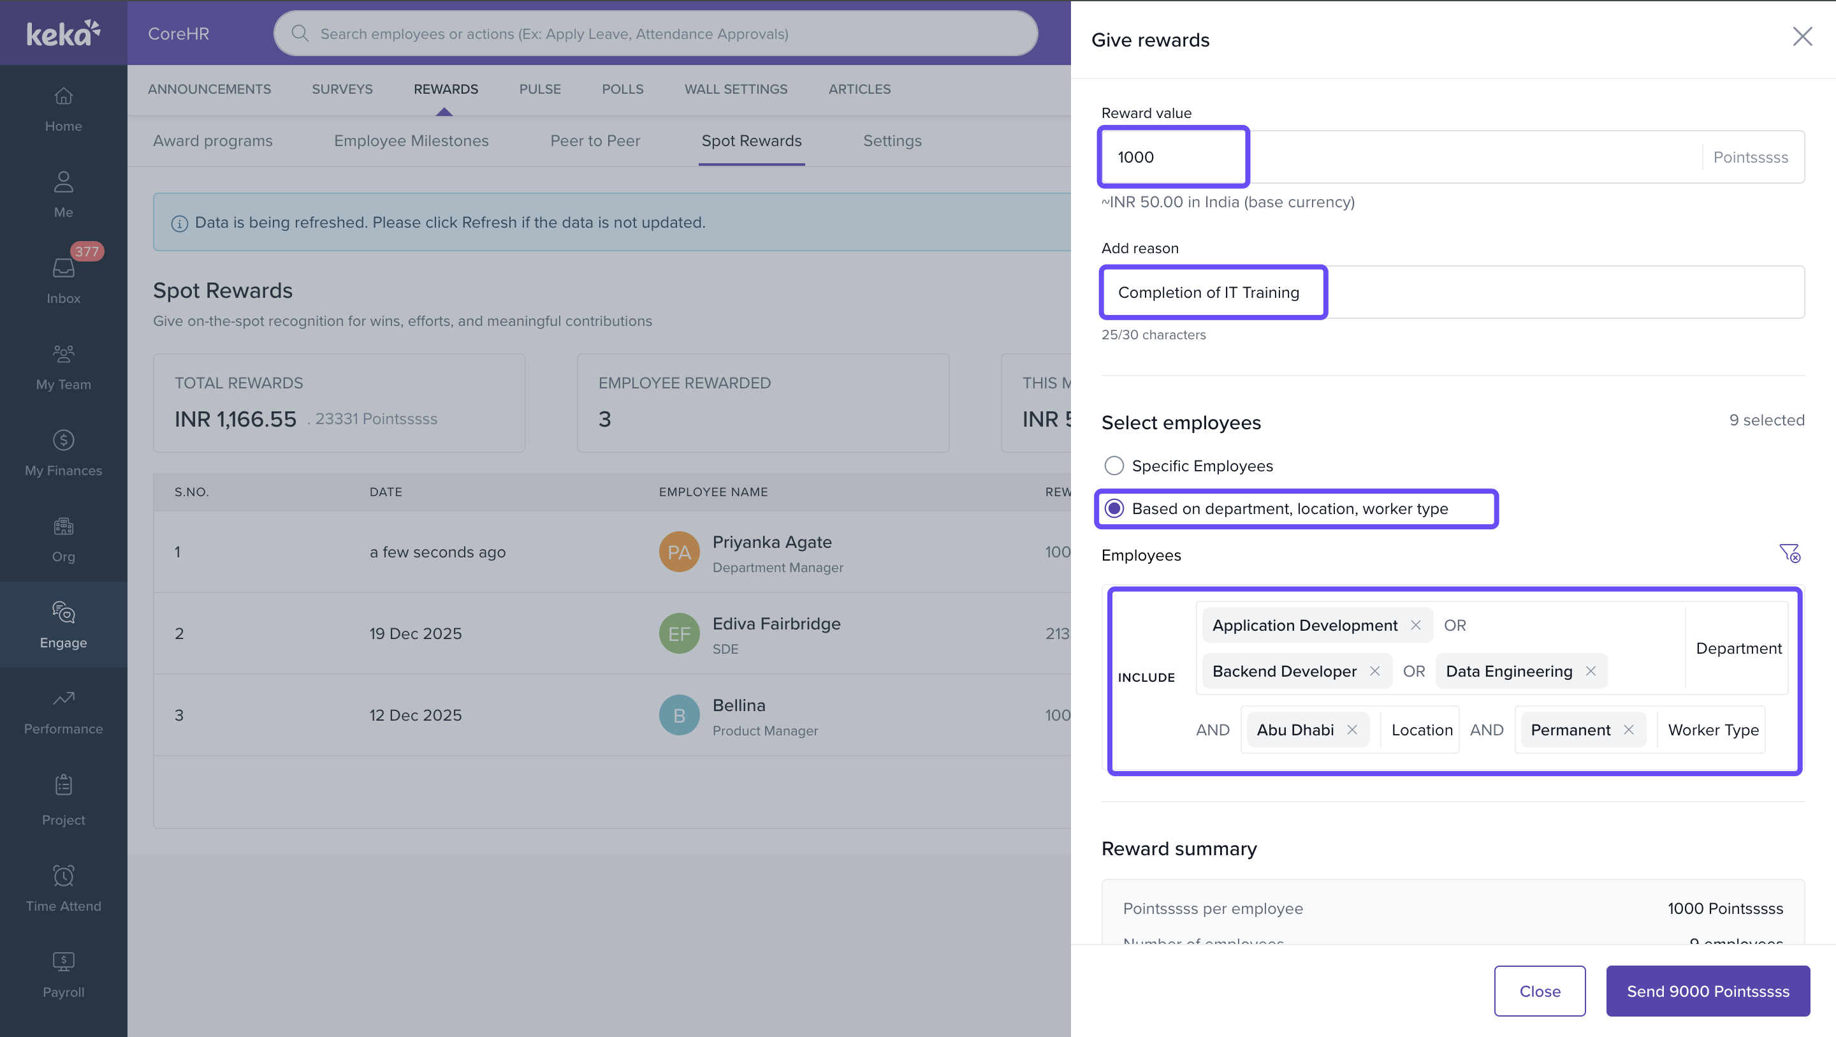Screen dimensions: 1836x1037
Task: Click the Send 9000 Pointsssss button
Action: (x=1707, y=990)
